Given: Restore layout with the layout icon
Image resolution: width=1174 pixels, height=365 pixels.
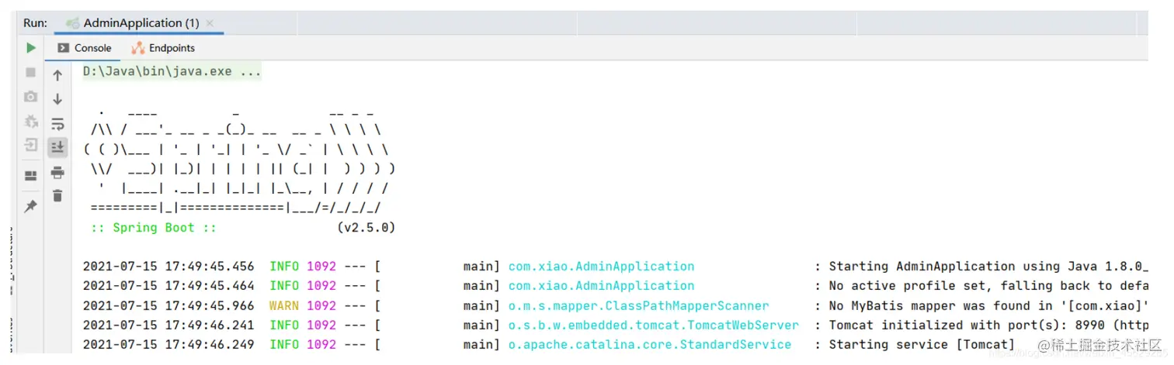Looking at the screenshot, I should pyautogui.click(x=31, y=175).
